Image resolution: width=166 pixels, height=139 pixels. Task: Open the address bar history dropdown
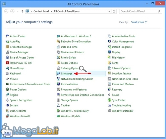pyautogui.click(x=109, y=11)
